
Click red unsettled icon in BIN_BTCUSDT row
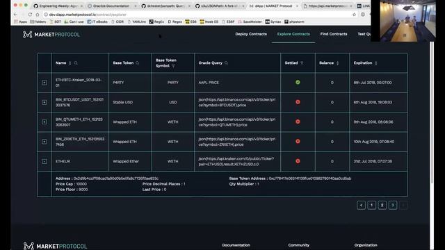pos(298,102)
